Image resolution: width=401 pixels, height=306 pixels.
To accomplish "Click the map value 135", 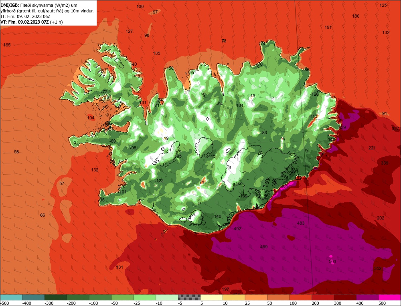I will tap(156, 53).
